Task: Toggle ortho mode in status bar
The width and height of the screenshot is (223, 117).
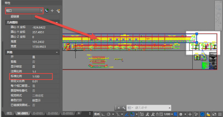Action: coord(103,114)
